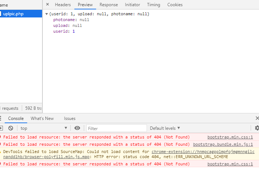Switch to the Response tab
Viewport: 259px width, 169px height.
pos(109,5)
